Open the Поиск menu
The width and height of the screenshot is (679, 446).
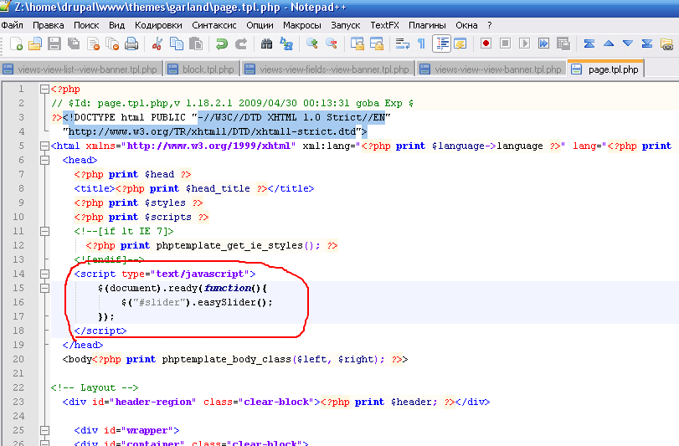(86, 25)
